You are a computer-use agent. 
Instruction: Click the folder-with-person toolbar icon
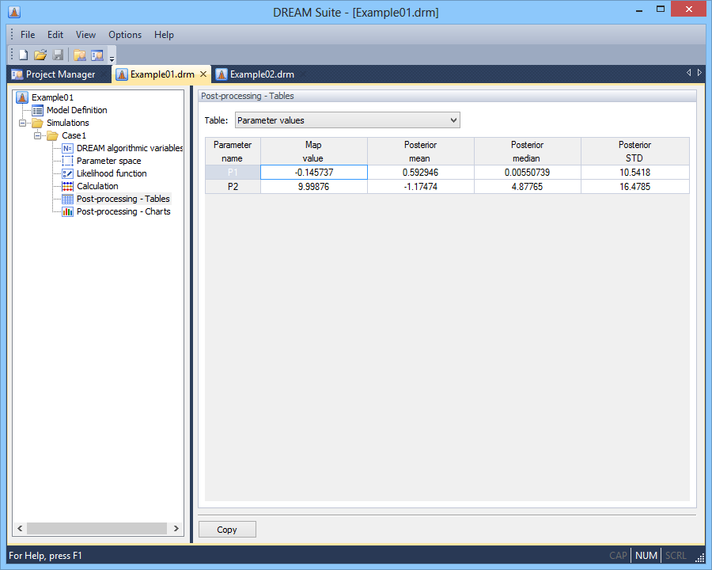tap(80, 55)
